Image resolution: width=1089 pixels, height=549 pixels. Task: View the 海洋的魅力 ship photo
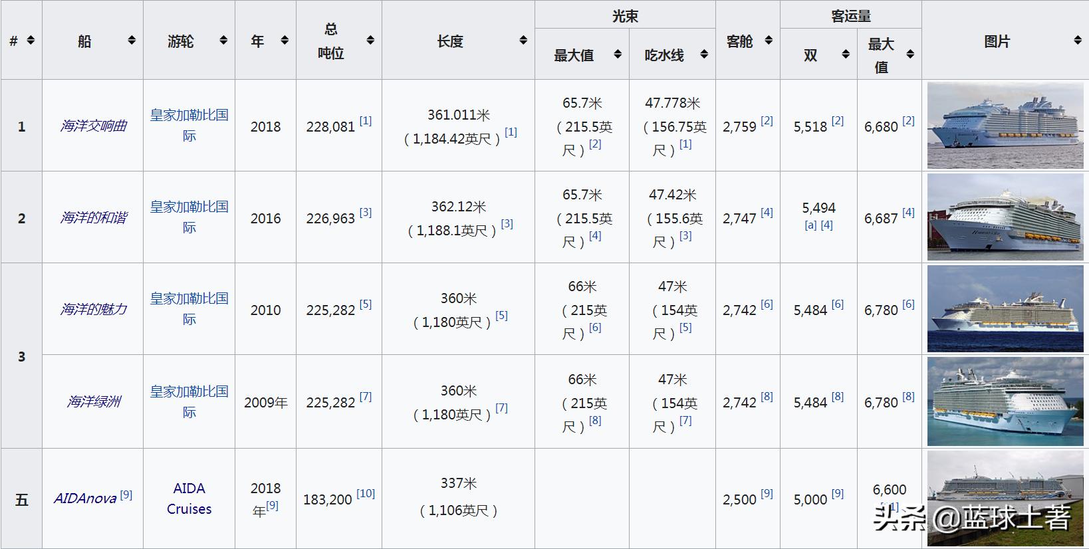[x=1005, y=308]
